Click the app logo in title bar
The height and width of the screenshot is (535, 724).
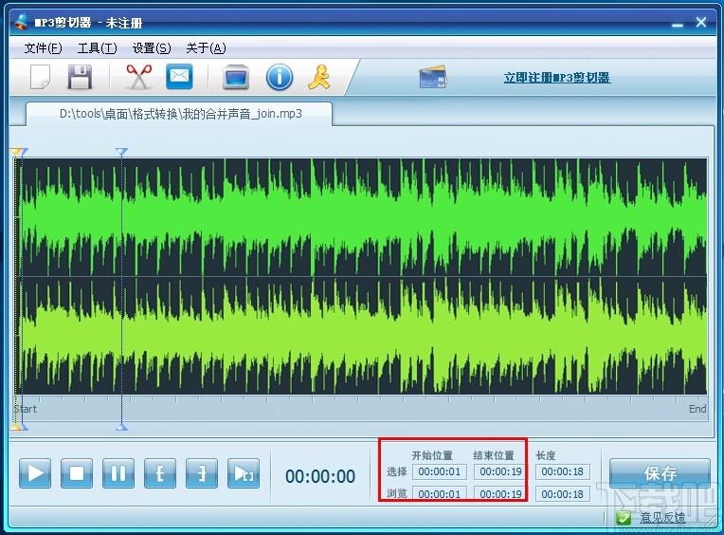coord(21,22)
